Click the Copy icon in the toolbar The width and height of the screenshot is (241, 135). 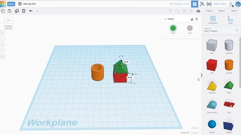[x=3, y=11]
